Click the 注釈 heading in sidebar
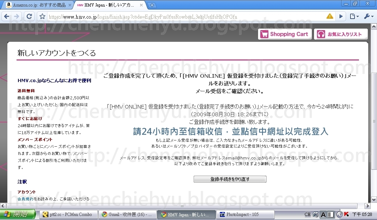This screenshot has width=377, height=220. pyautogui.click(x=22, y=182)
